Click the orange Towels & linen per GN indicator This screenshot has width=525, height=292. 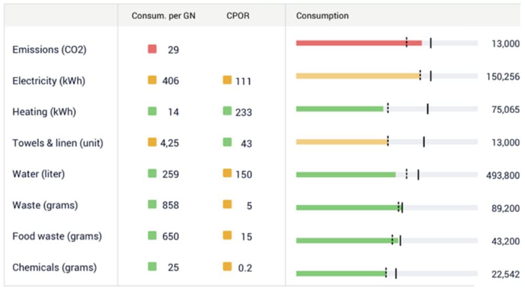(x=152, y=142)
